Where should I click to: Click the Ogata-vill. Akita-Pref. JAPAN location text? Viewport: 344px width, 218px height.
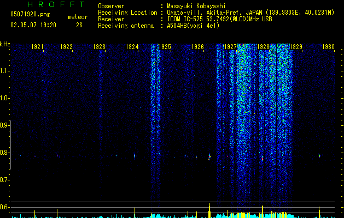(x=250, y=13)
